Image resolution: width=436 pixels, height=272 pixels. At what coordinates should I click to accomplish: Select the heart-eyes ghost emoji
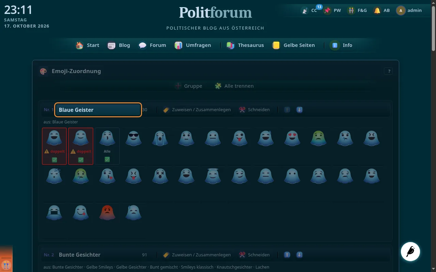tap(292, 138)
